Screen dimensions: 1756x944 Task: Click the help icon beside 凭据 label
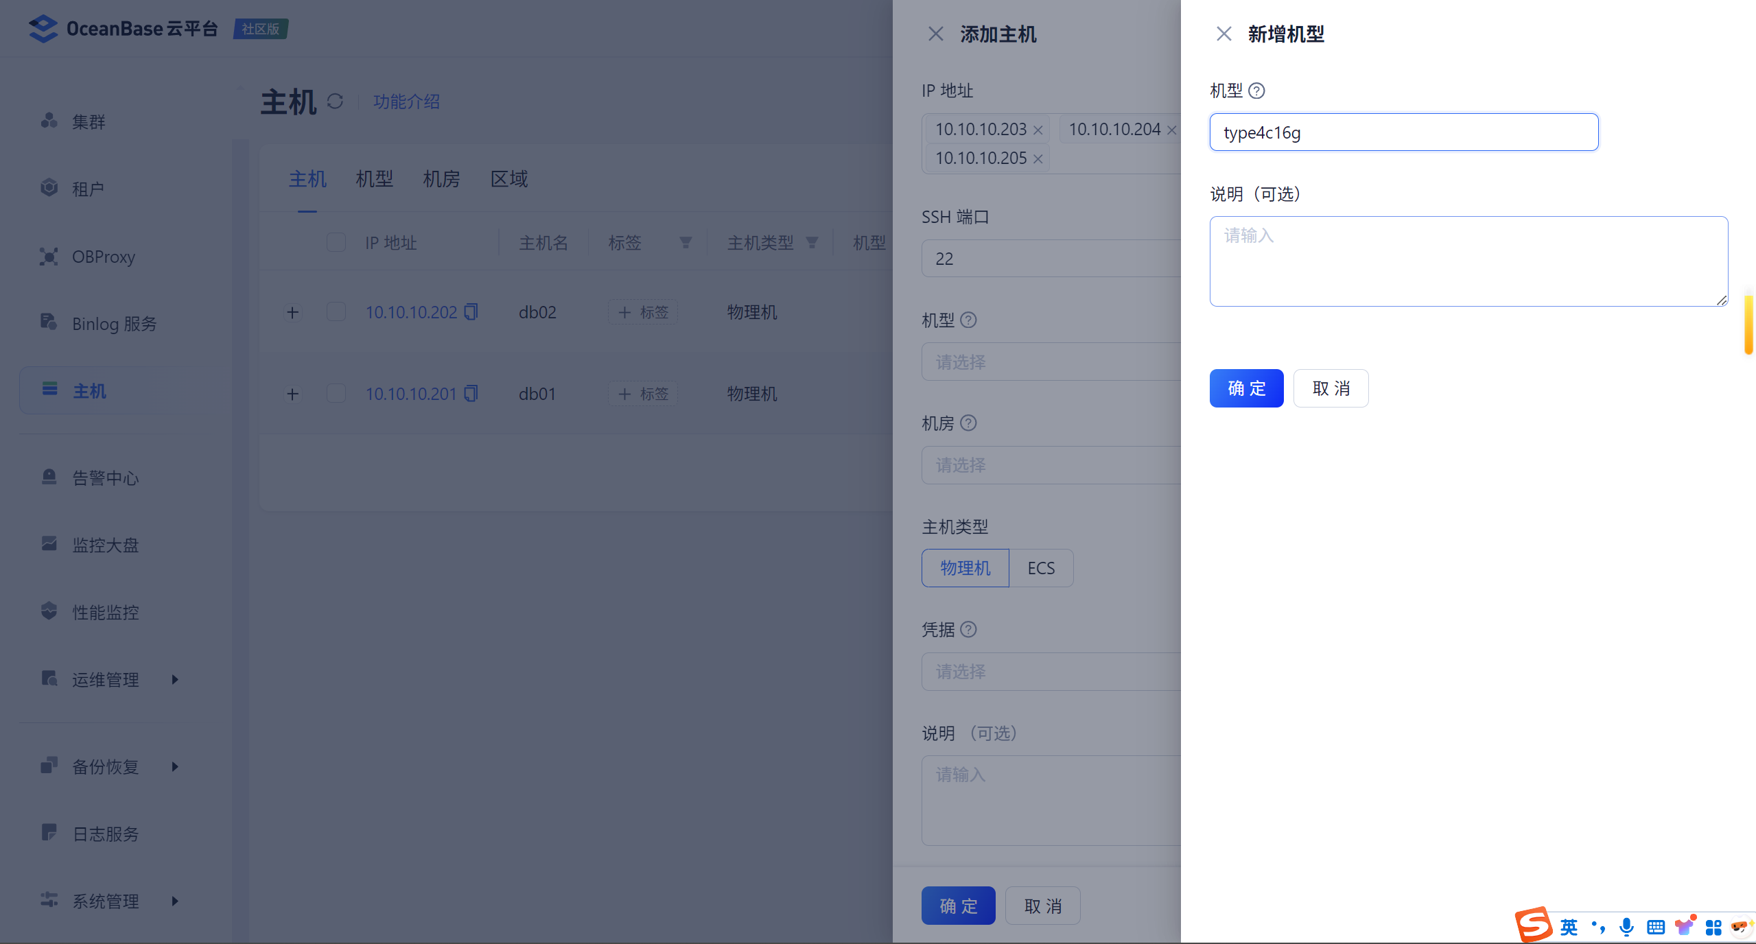click(968, 629)
